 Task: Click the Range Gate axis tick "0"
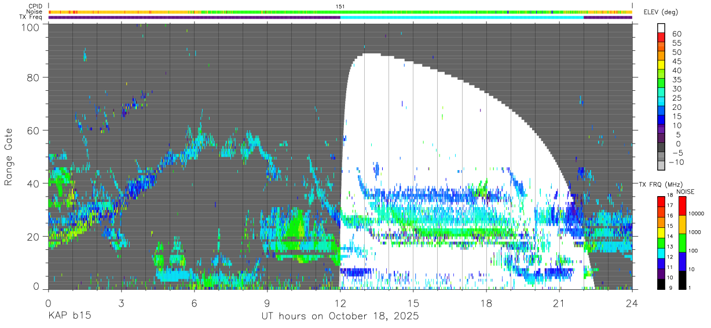[x=36, y=288]
